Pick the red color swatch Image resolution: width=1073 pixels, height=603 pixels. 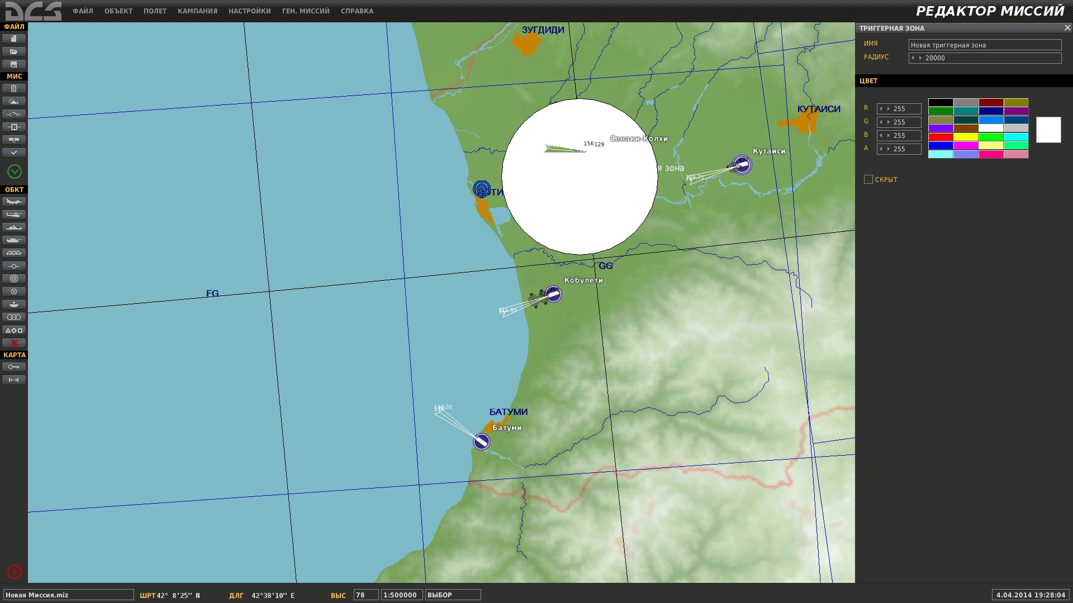click(941, 137)
